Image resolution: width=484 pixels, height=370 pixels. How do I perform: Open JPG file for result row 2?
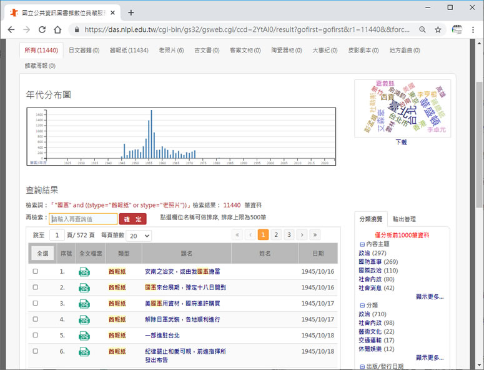tap(84, 288)
